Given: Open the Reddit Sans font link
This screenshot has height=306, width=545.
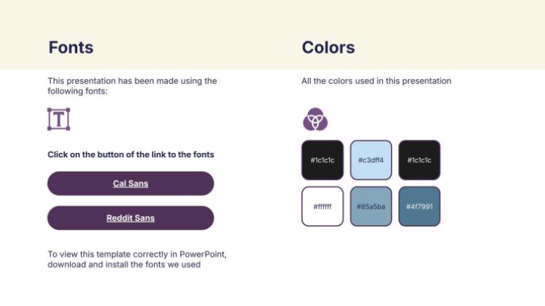Looking at the screenshot, I should [x=131, y=218].
